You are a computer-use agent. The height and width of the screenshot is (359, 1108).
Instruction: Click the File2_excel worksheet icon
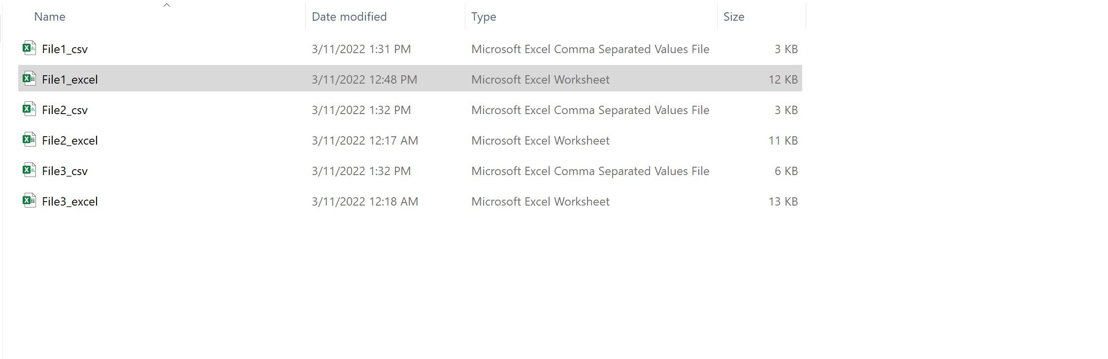coord(29,140)
